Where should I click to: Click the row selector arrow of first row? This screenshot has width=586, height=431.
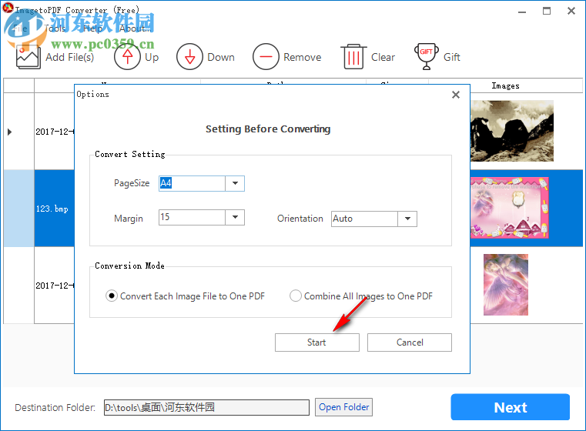10,132
